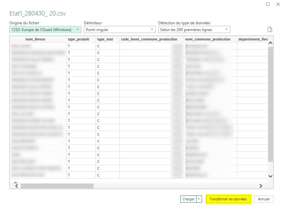The width and height of the screenshot is (282, 212).
Task: Click the vertical scrollbar thumb
Action: click(270, 104)
